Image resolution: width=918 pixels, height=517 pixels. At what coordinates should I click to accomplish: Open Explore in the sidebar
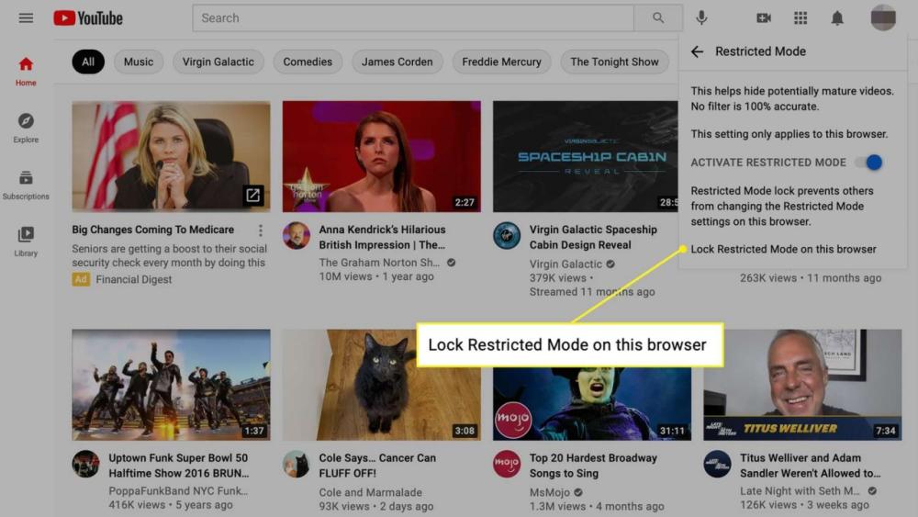point(26,129)
